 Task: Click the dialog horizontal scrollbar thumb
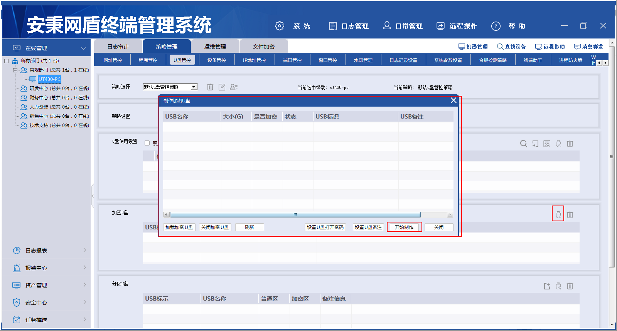coord(295,214)
